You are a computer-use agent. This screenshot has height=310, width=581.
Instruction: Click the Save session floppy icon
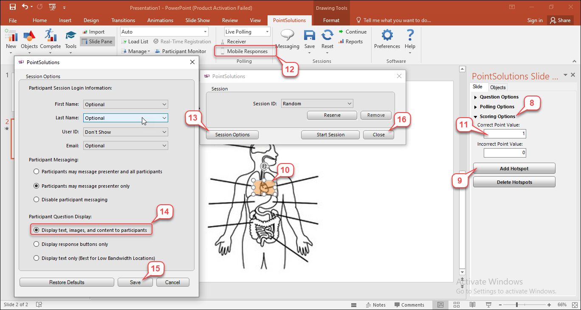[x=310, y=36]
